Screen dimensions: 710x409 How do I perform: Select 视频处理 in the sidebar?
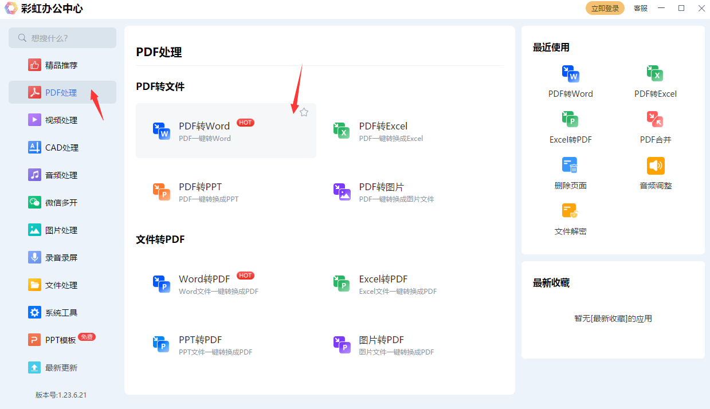62,120
